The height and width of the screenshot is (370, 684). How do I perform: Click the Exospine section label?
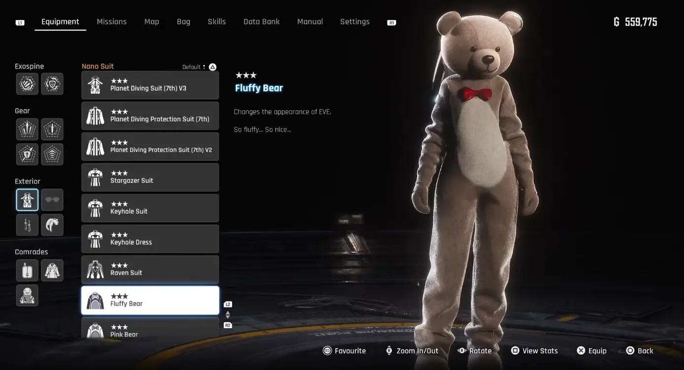click(29, 67)
